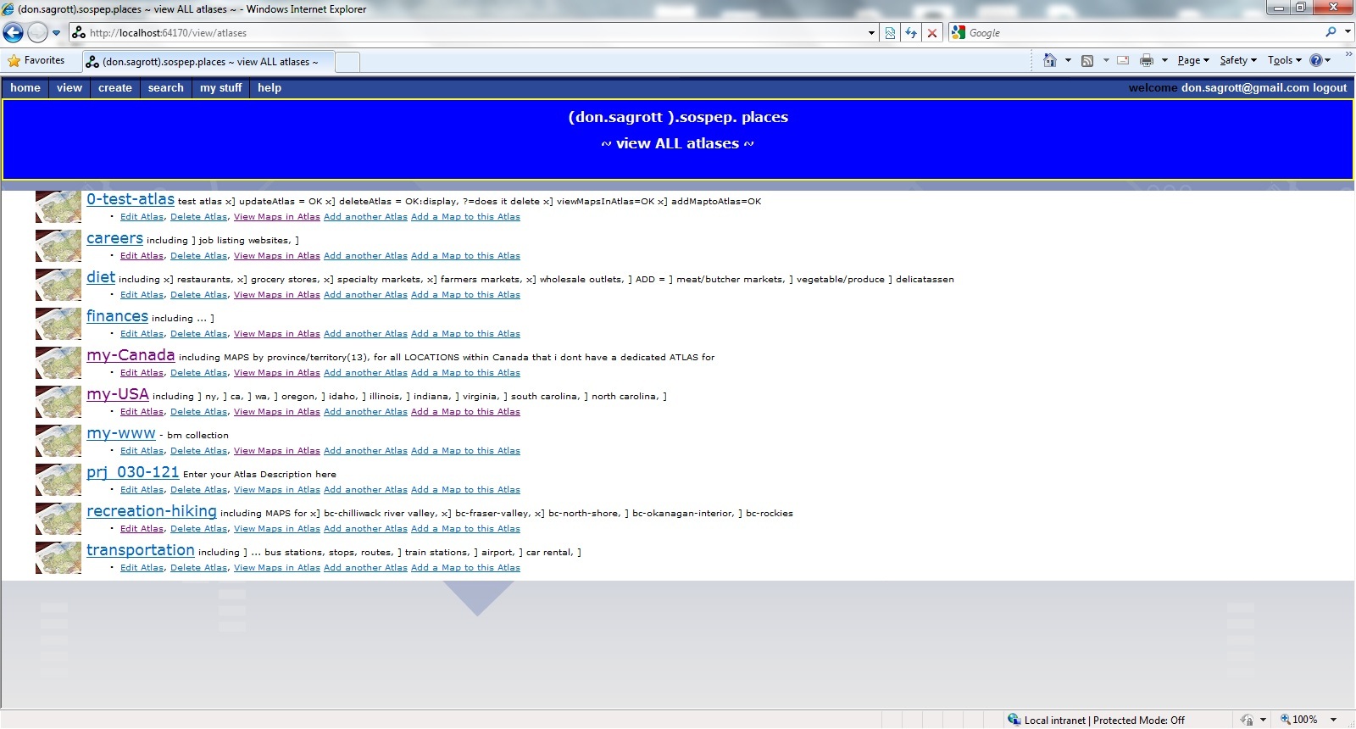1356x729 pixels.
Task: Open the Page menu dropdown
Action: [1193, 60]
